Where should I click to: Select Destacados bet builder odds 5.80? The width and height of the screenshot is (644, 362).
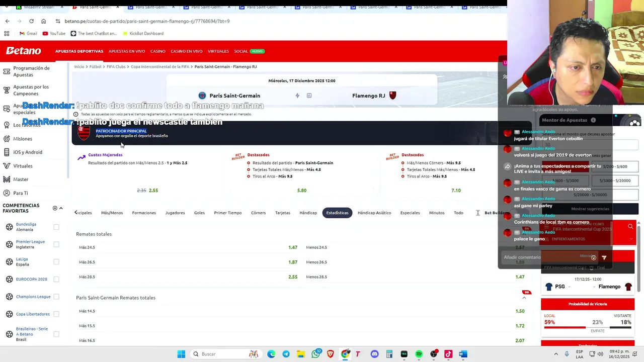[x=302, y=191]
